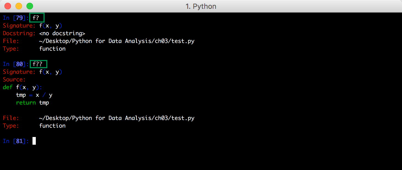Screen dimensions: 402x170
Task: Select the test.py file path in cell 80 output
Action: click(116, 118)
